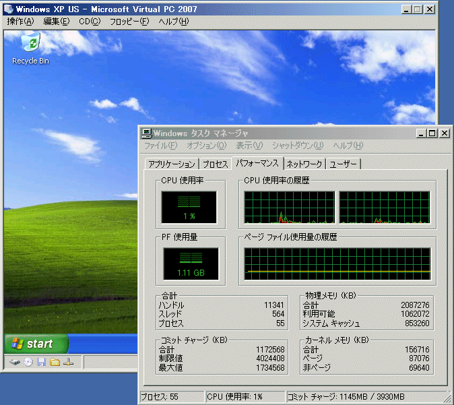
Task: Click the 利用可能 value 1062072
Action: [x=415, y=314]
